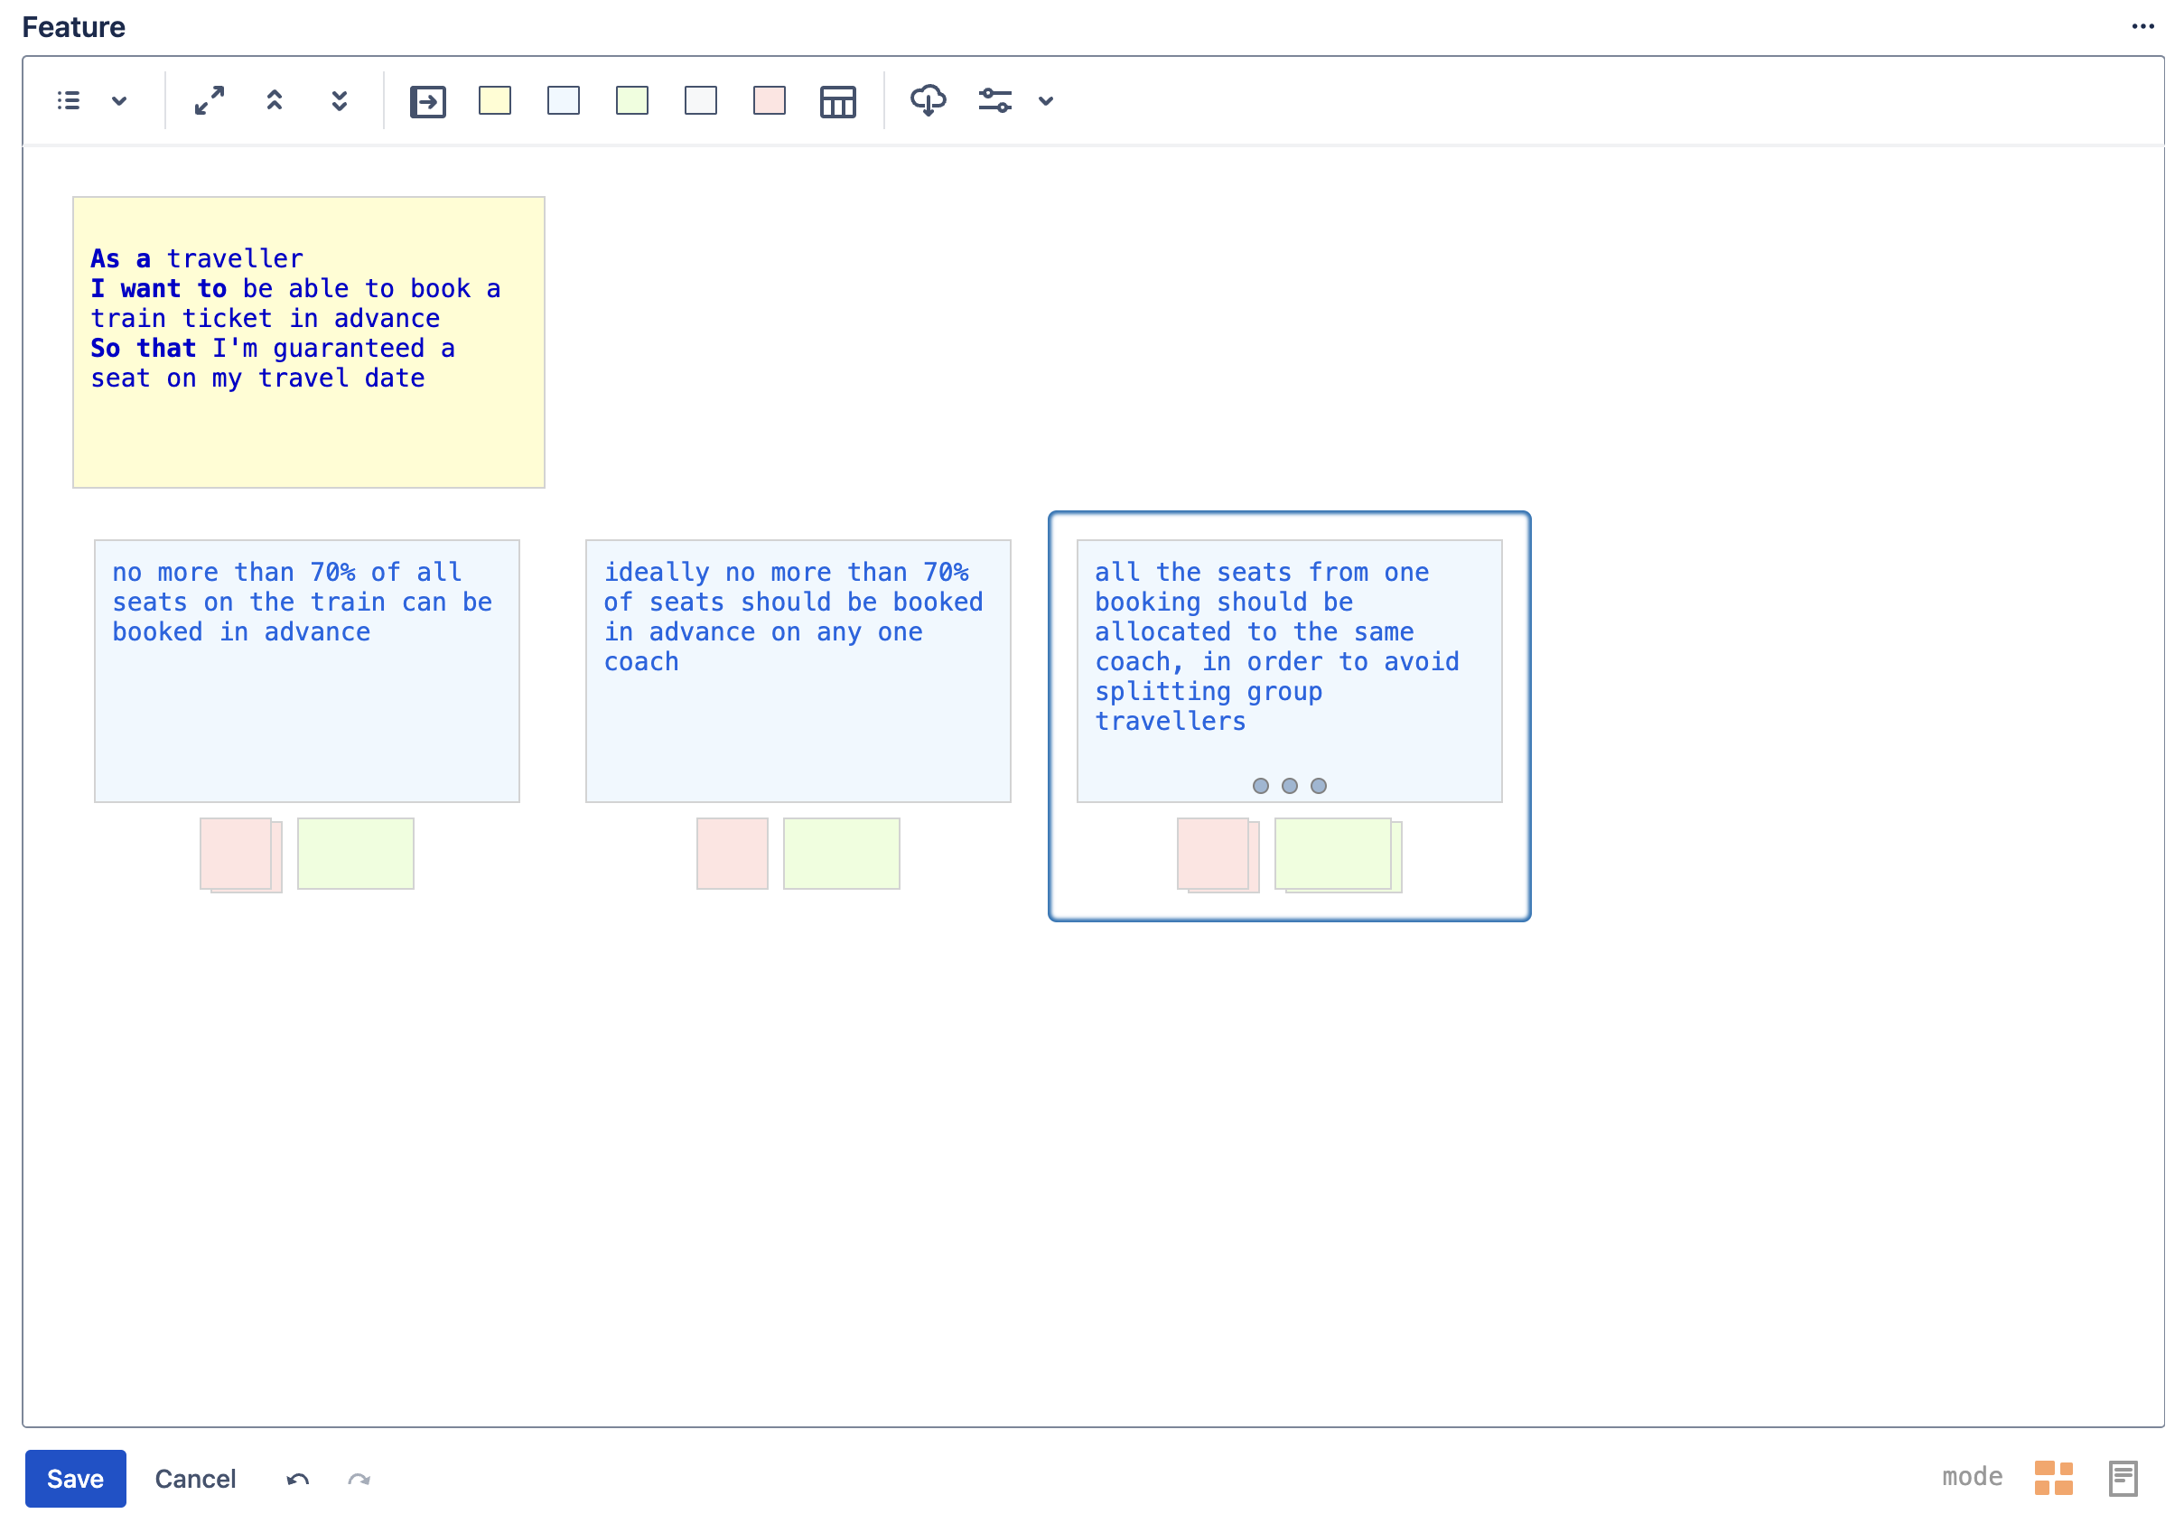
Task: Open the dropdown next to the list icon
Action: 119,101
